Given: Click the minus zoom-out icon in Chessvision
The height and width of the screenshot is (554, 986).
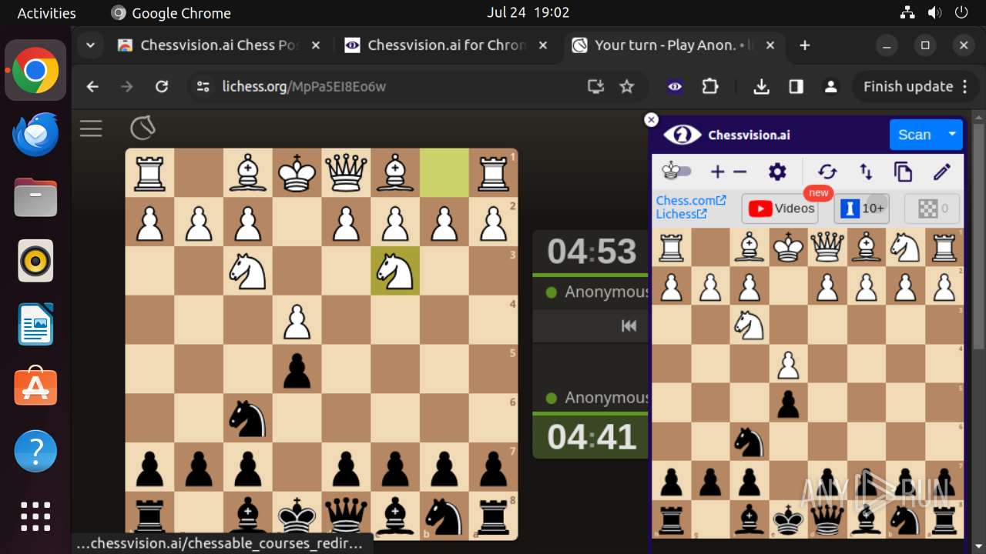Looking at the screenshot, I should click(x=740, y=172).
